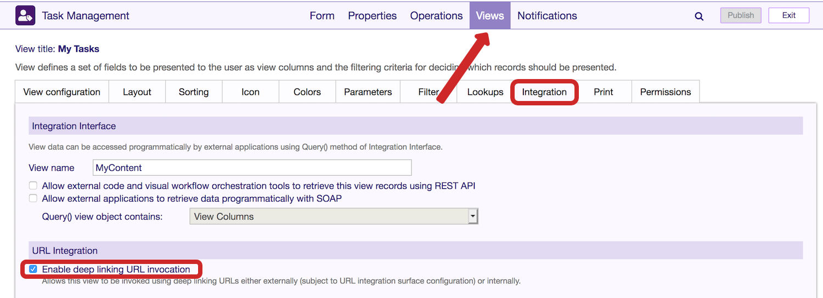Open the Form menu
The image size is (823, 298).
[322, 15]
